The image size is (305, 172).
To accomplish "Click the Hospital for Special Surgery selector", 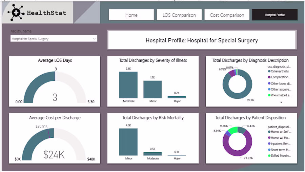I will point(51,39).
